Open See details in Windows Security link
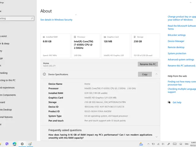 click(x=56, y=20)
